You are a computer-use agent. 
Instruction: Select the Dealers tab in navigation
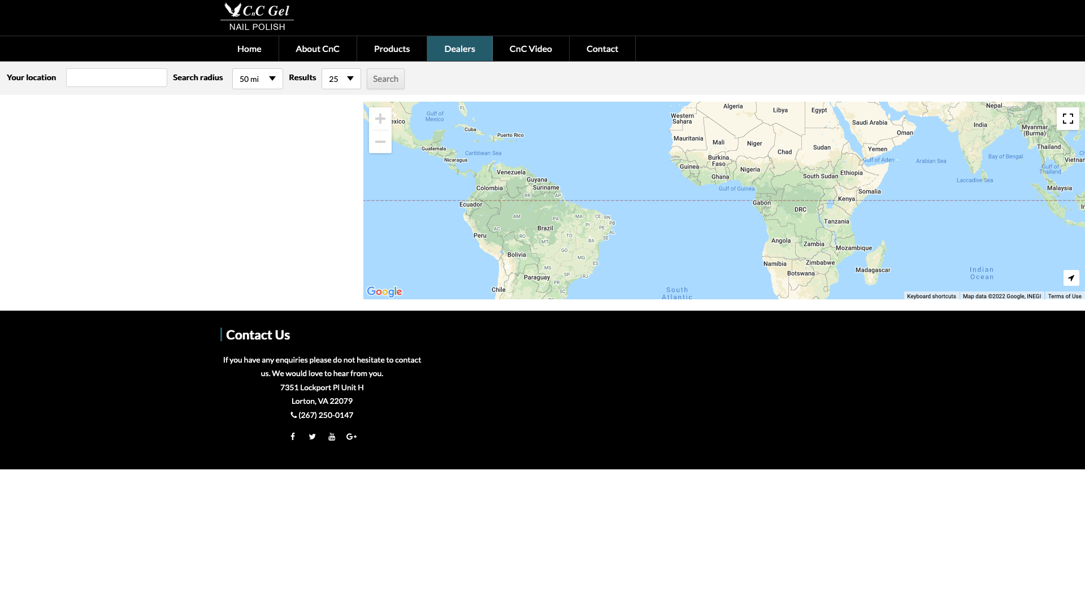459,49
